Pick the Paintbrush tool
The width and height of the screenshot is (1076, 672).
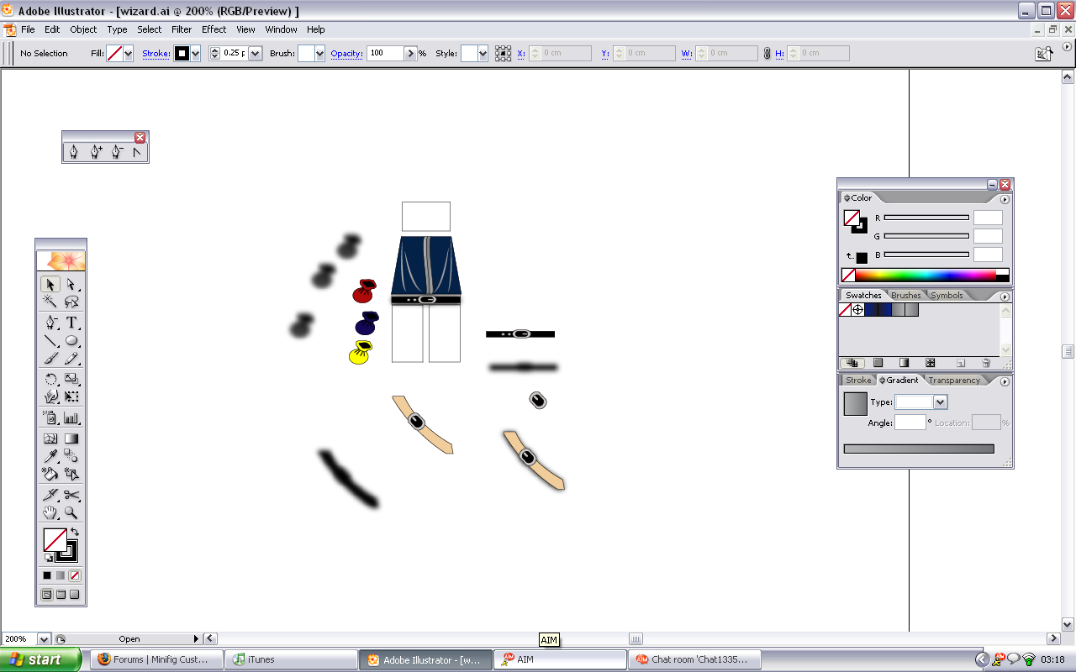50,359
